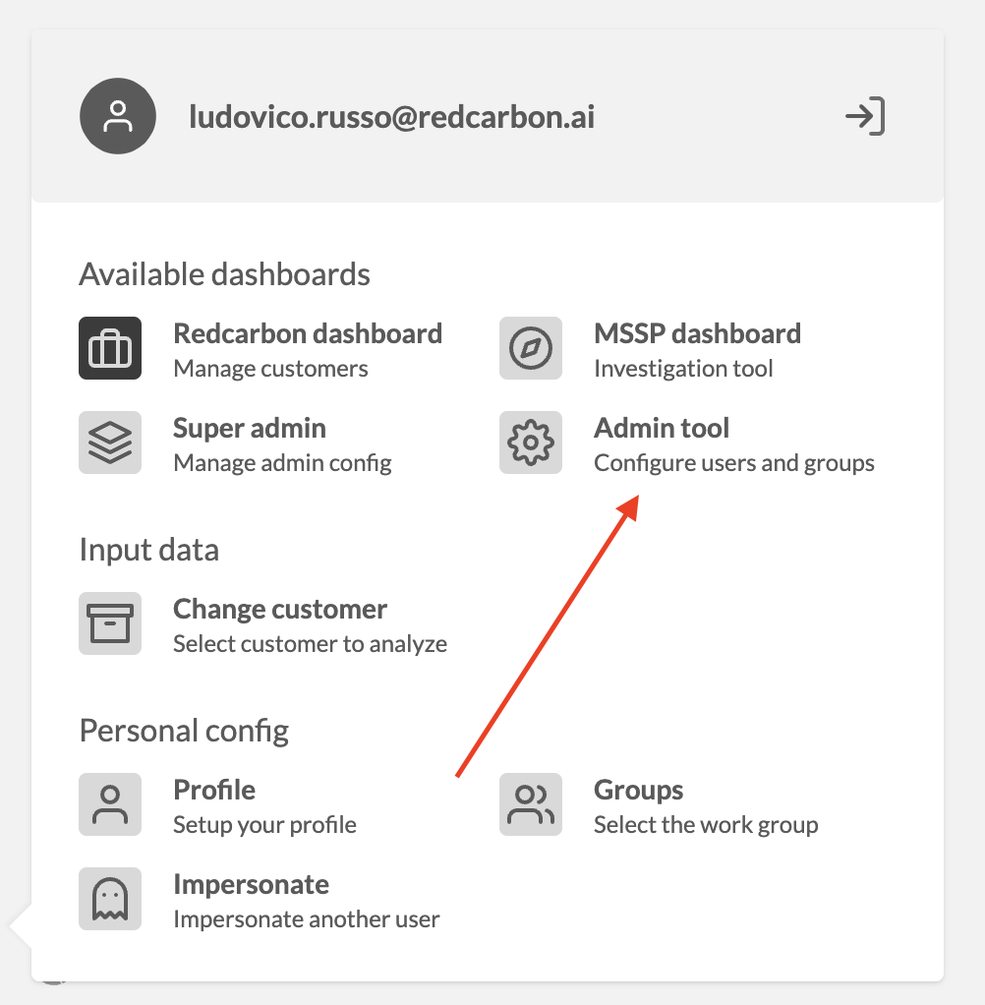Choose the Change customer entry
985x1005 pixels.
(x=262, y=623)
